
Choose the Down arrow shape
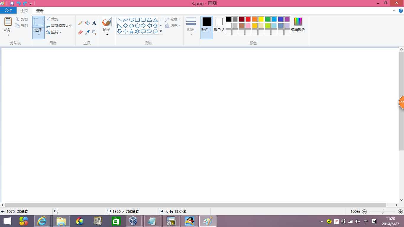pos(119,31)
